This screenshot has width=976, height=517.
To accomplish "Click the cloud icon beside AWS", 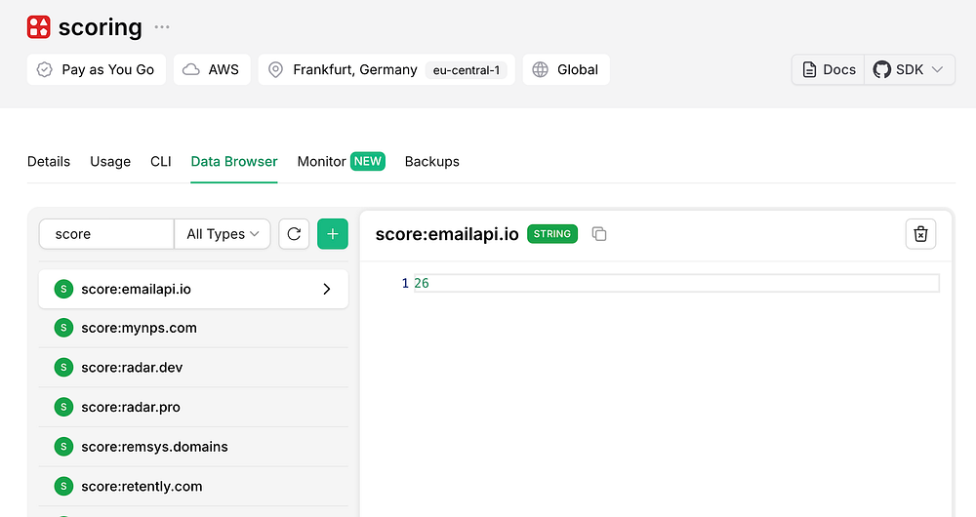I will [191, 69].
